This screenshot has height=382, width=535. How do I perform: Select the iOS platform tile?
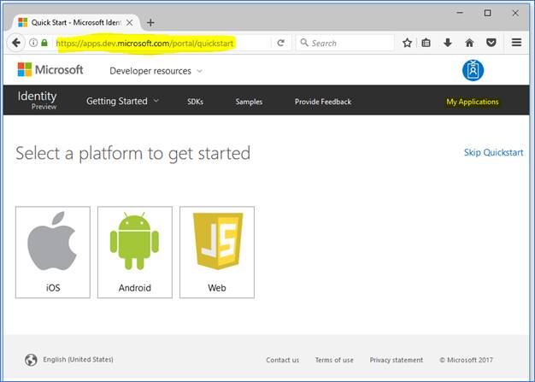pyautogui.click(x=53, y=252)
